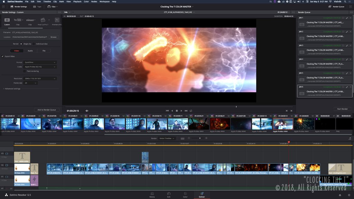The height and width of the screenshot is (199, 354).
Task: Open project settings gear icon
Action: click(349, 196)
